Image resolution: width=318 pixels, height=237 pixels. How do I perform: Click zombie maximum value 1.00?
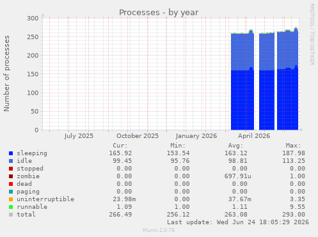(x=298, y=176)
